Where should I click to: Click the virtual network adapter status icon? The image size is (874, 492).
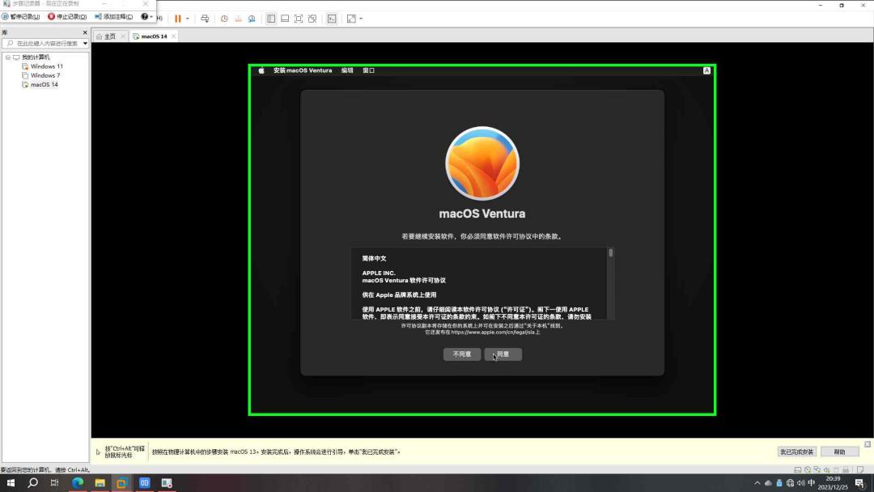coord(818,468)
